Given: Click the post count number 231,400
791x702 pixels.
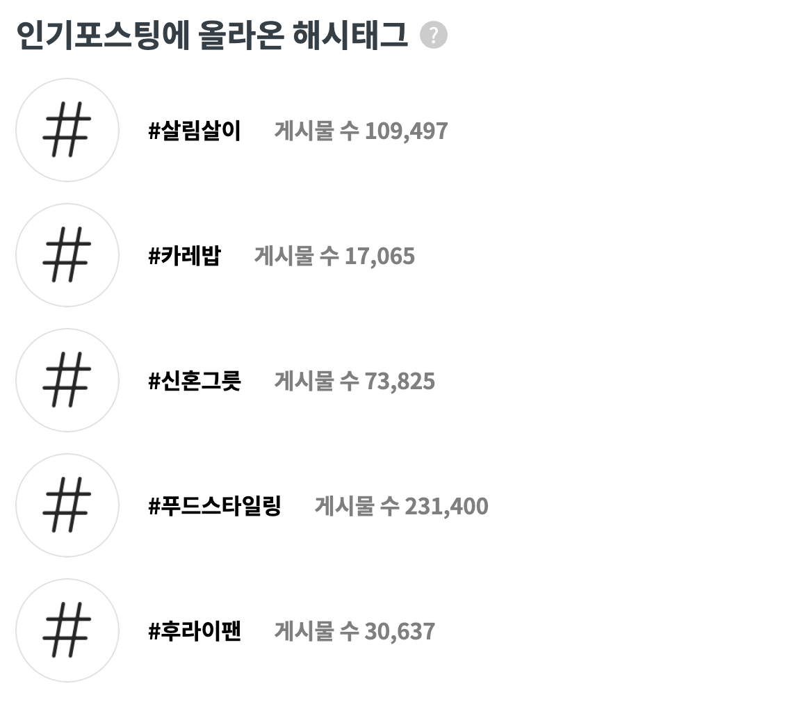Looking at the screenshot, I should [x=446, y=506].
